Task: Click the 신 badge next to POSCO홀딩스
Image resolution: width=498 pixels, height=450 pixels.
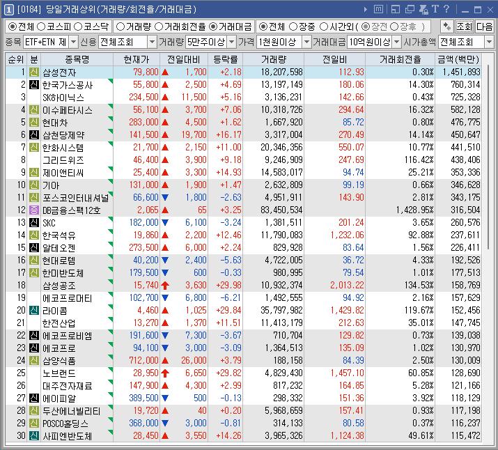Action: [x=34, y=424]
